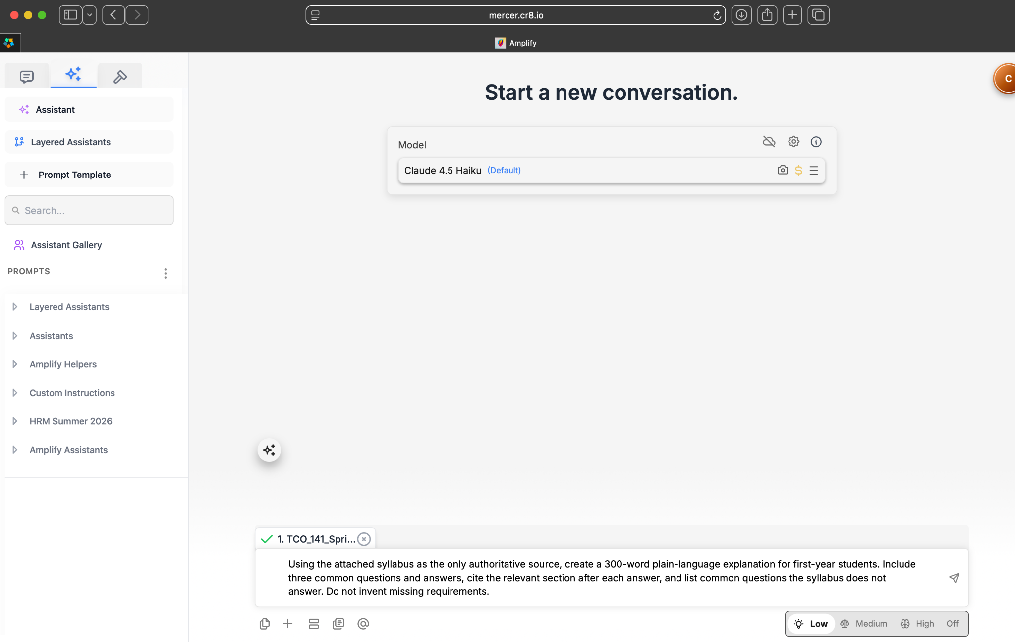The height and width of the screenshot is (642, 1015).
Task: Select the Amplify browser tab
Action: pos(515,43)
